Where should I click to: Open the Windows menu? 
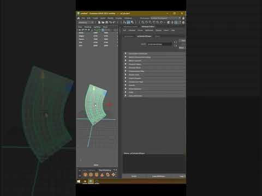click(x=128, y=19)
